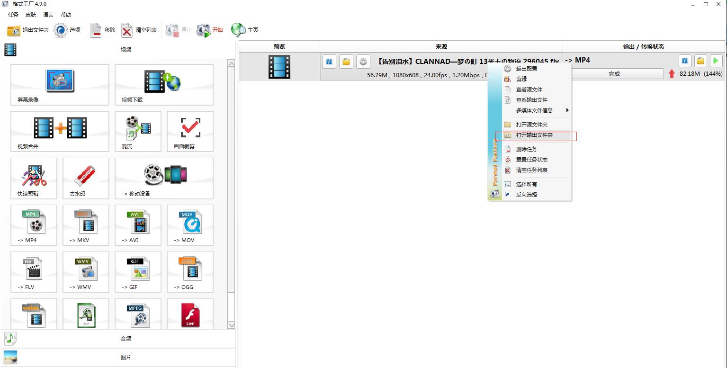Open the 帮助 menu
The width and height of the screenshot is (727, 368).
[66, 15]
